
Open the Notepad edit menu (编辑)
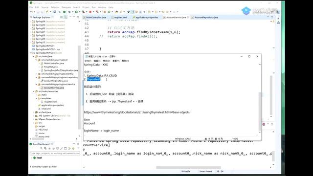[97, 61]
